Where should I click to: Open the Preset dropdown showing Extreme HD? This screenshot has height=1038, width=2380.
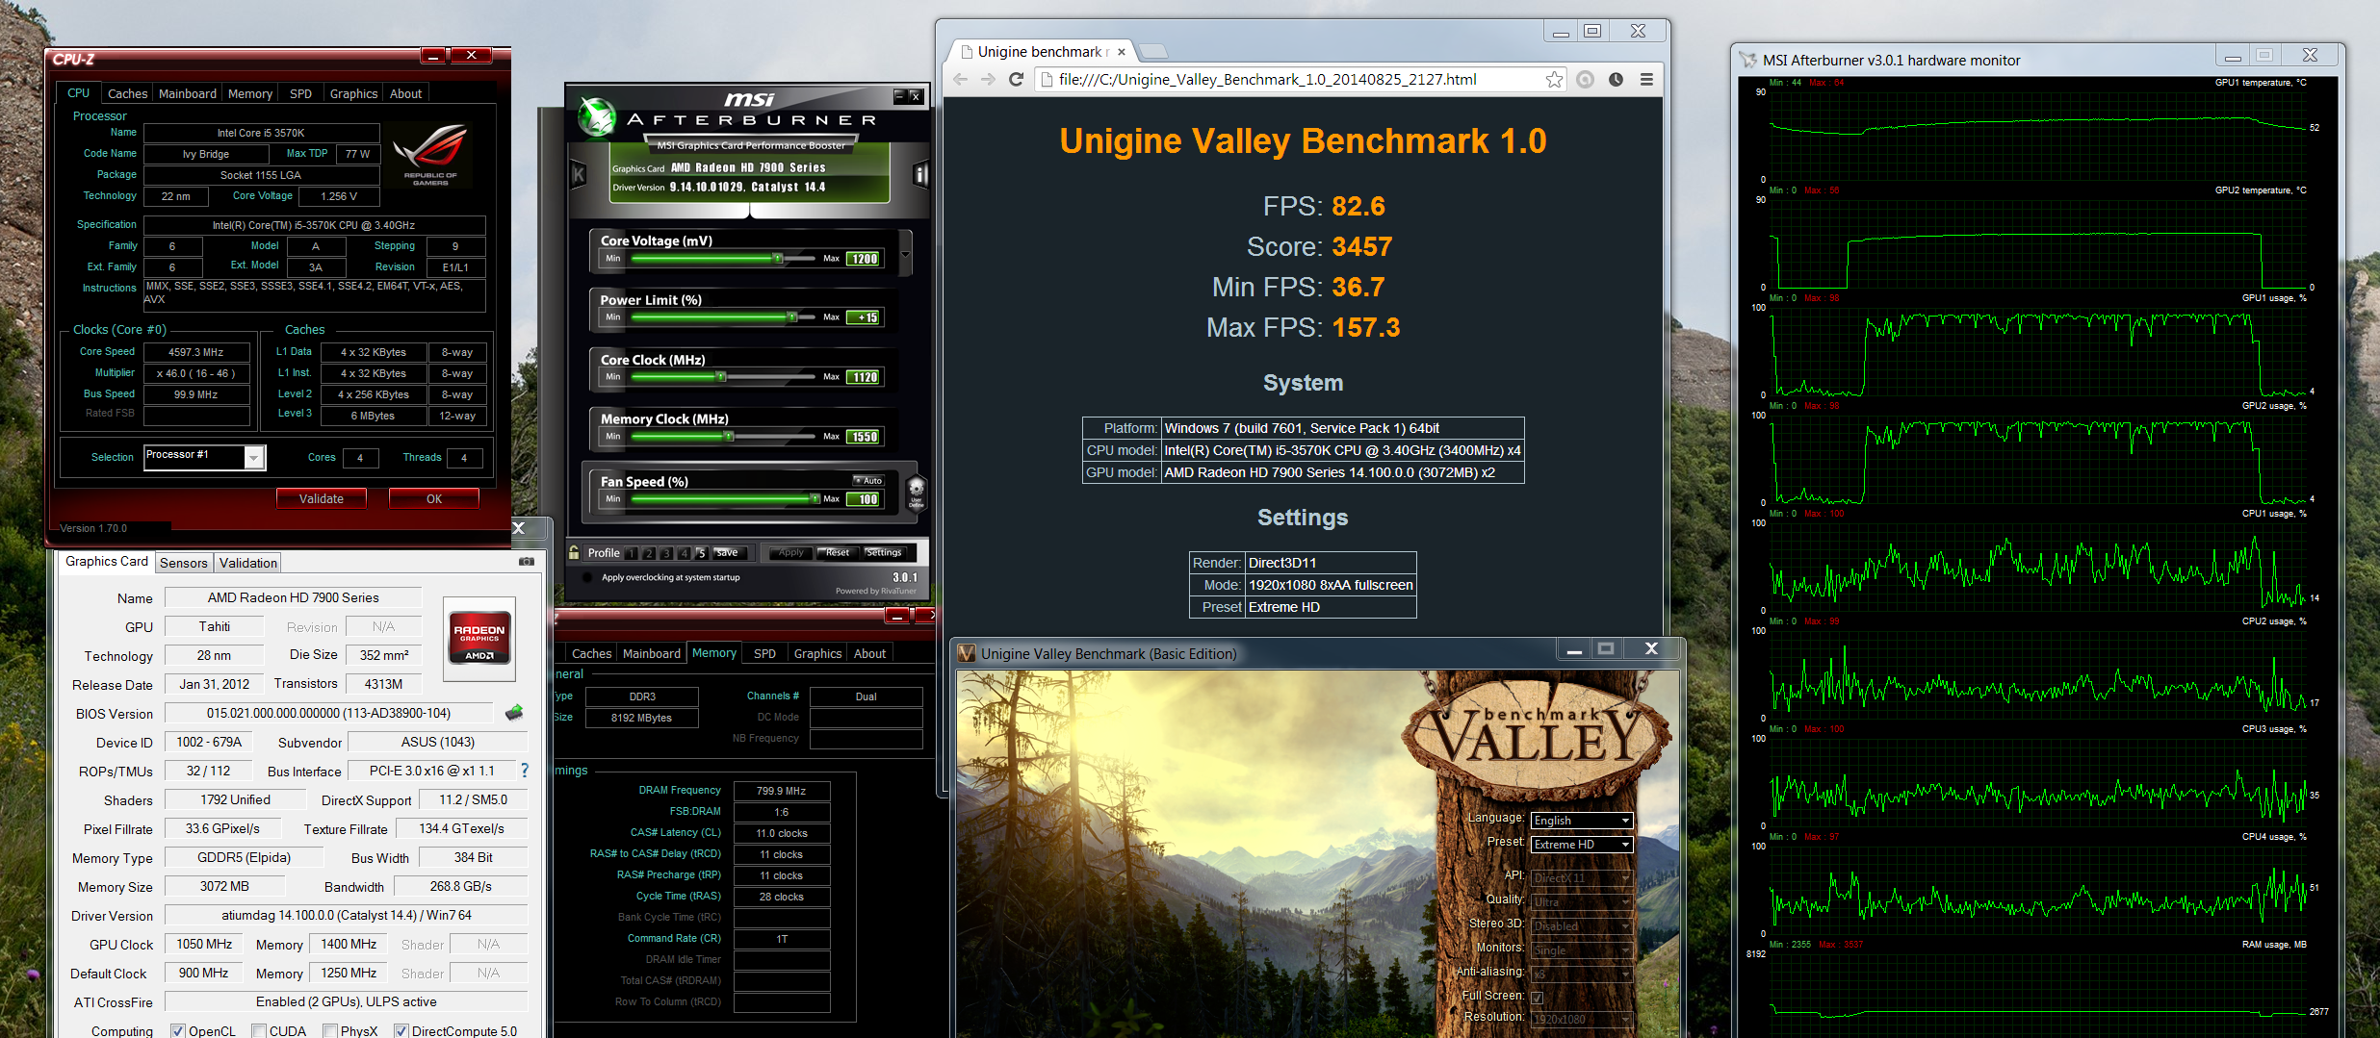click(1582, 845)
